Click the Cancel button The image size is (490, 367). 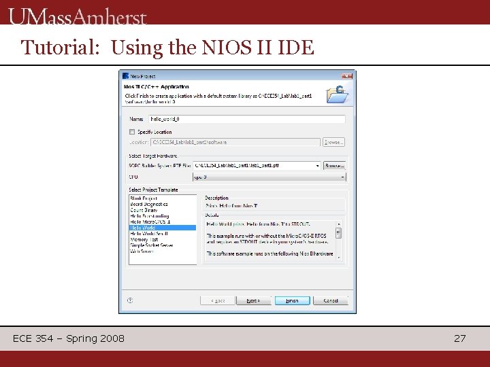[330, 300]
